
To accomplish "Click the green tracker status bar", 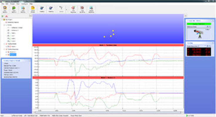I will click(x=199, y=24).
